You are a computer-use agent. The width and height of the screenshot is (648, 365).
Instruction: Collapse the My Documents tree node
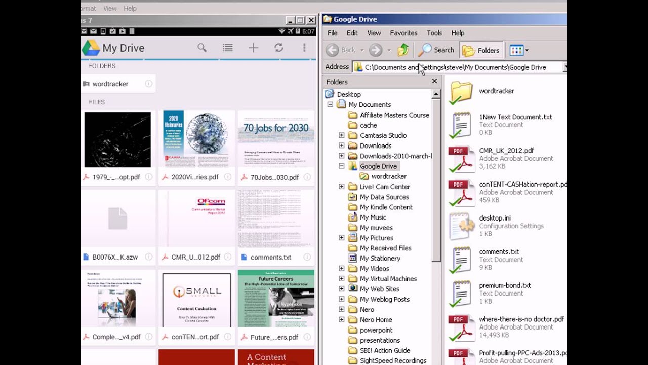coord(330,104)
